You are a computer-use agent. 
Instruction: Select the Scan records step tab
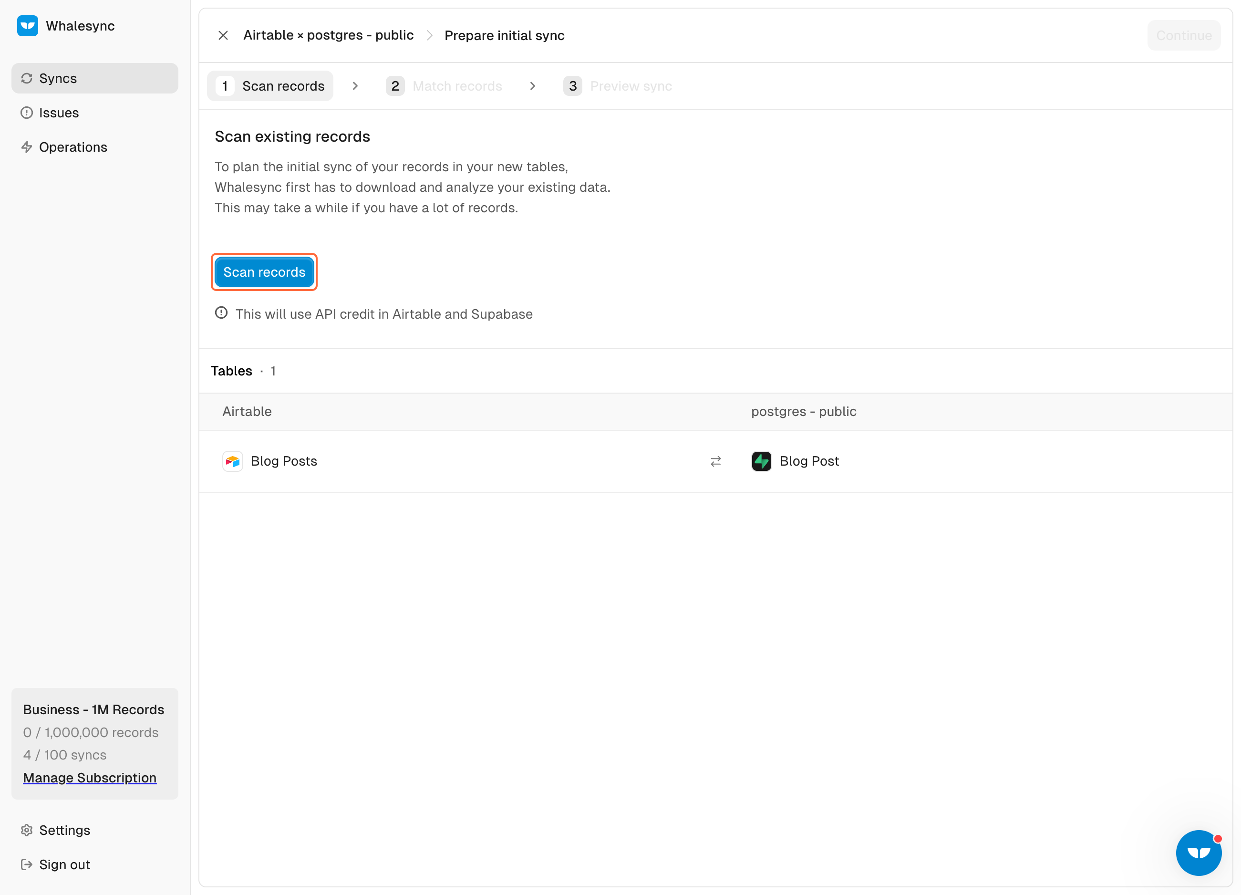270,86
